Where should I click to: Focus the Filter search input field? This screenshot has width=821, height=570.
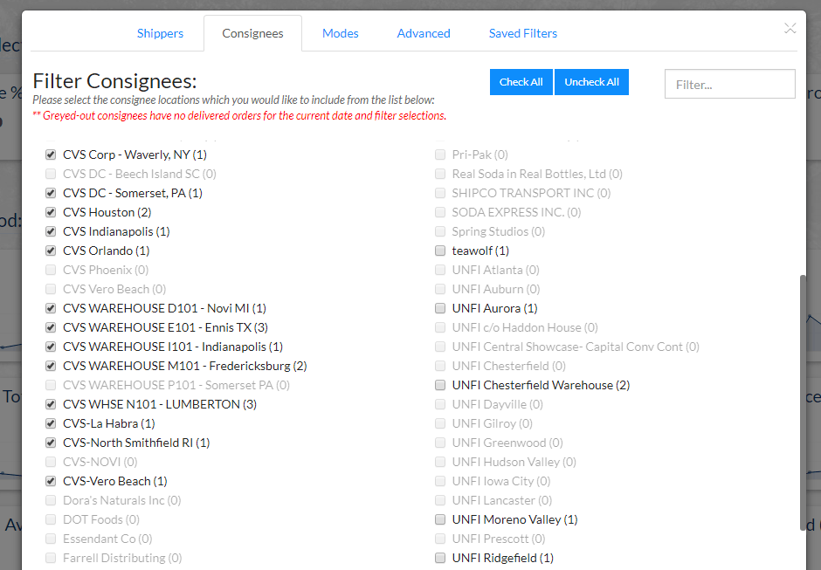click(x=730, y=85)
